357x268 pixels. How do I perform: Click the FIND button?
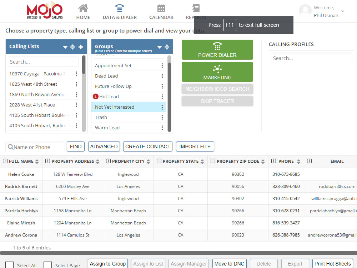76,147
